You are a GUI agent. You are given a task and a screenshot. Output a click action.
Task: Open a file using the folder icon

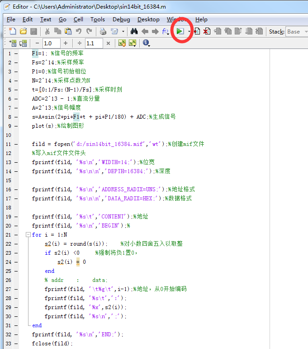[x=23, y=31]
